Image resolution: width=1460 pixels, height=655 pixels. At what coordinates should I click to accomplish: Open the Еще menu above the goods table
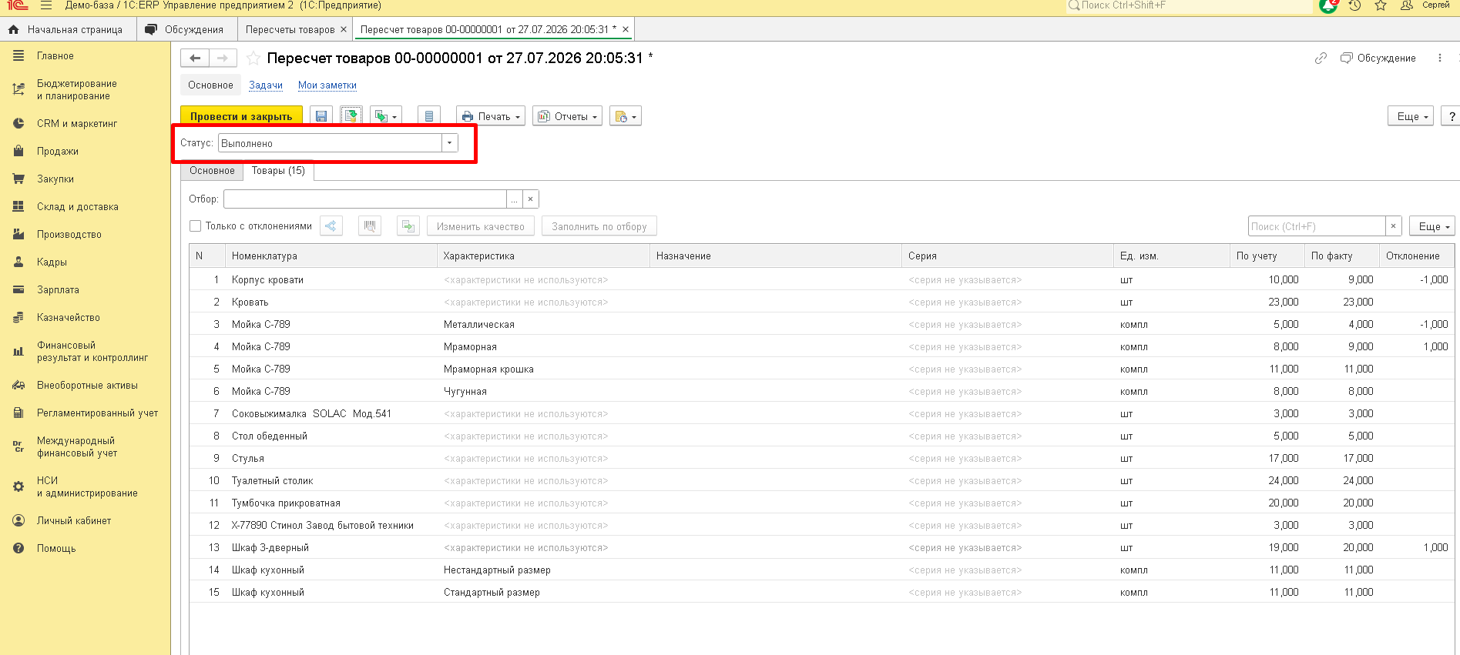pos(1434,226)
